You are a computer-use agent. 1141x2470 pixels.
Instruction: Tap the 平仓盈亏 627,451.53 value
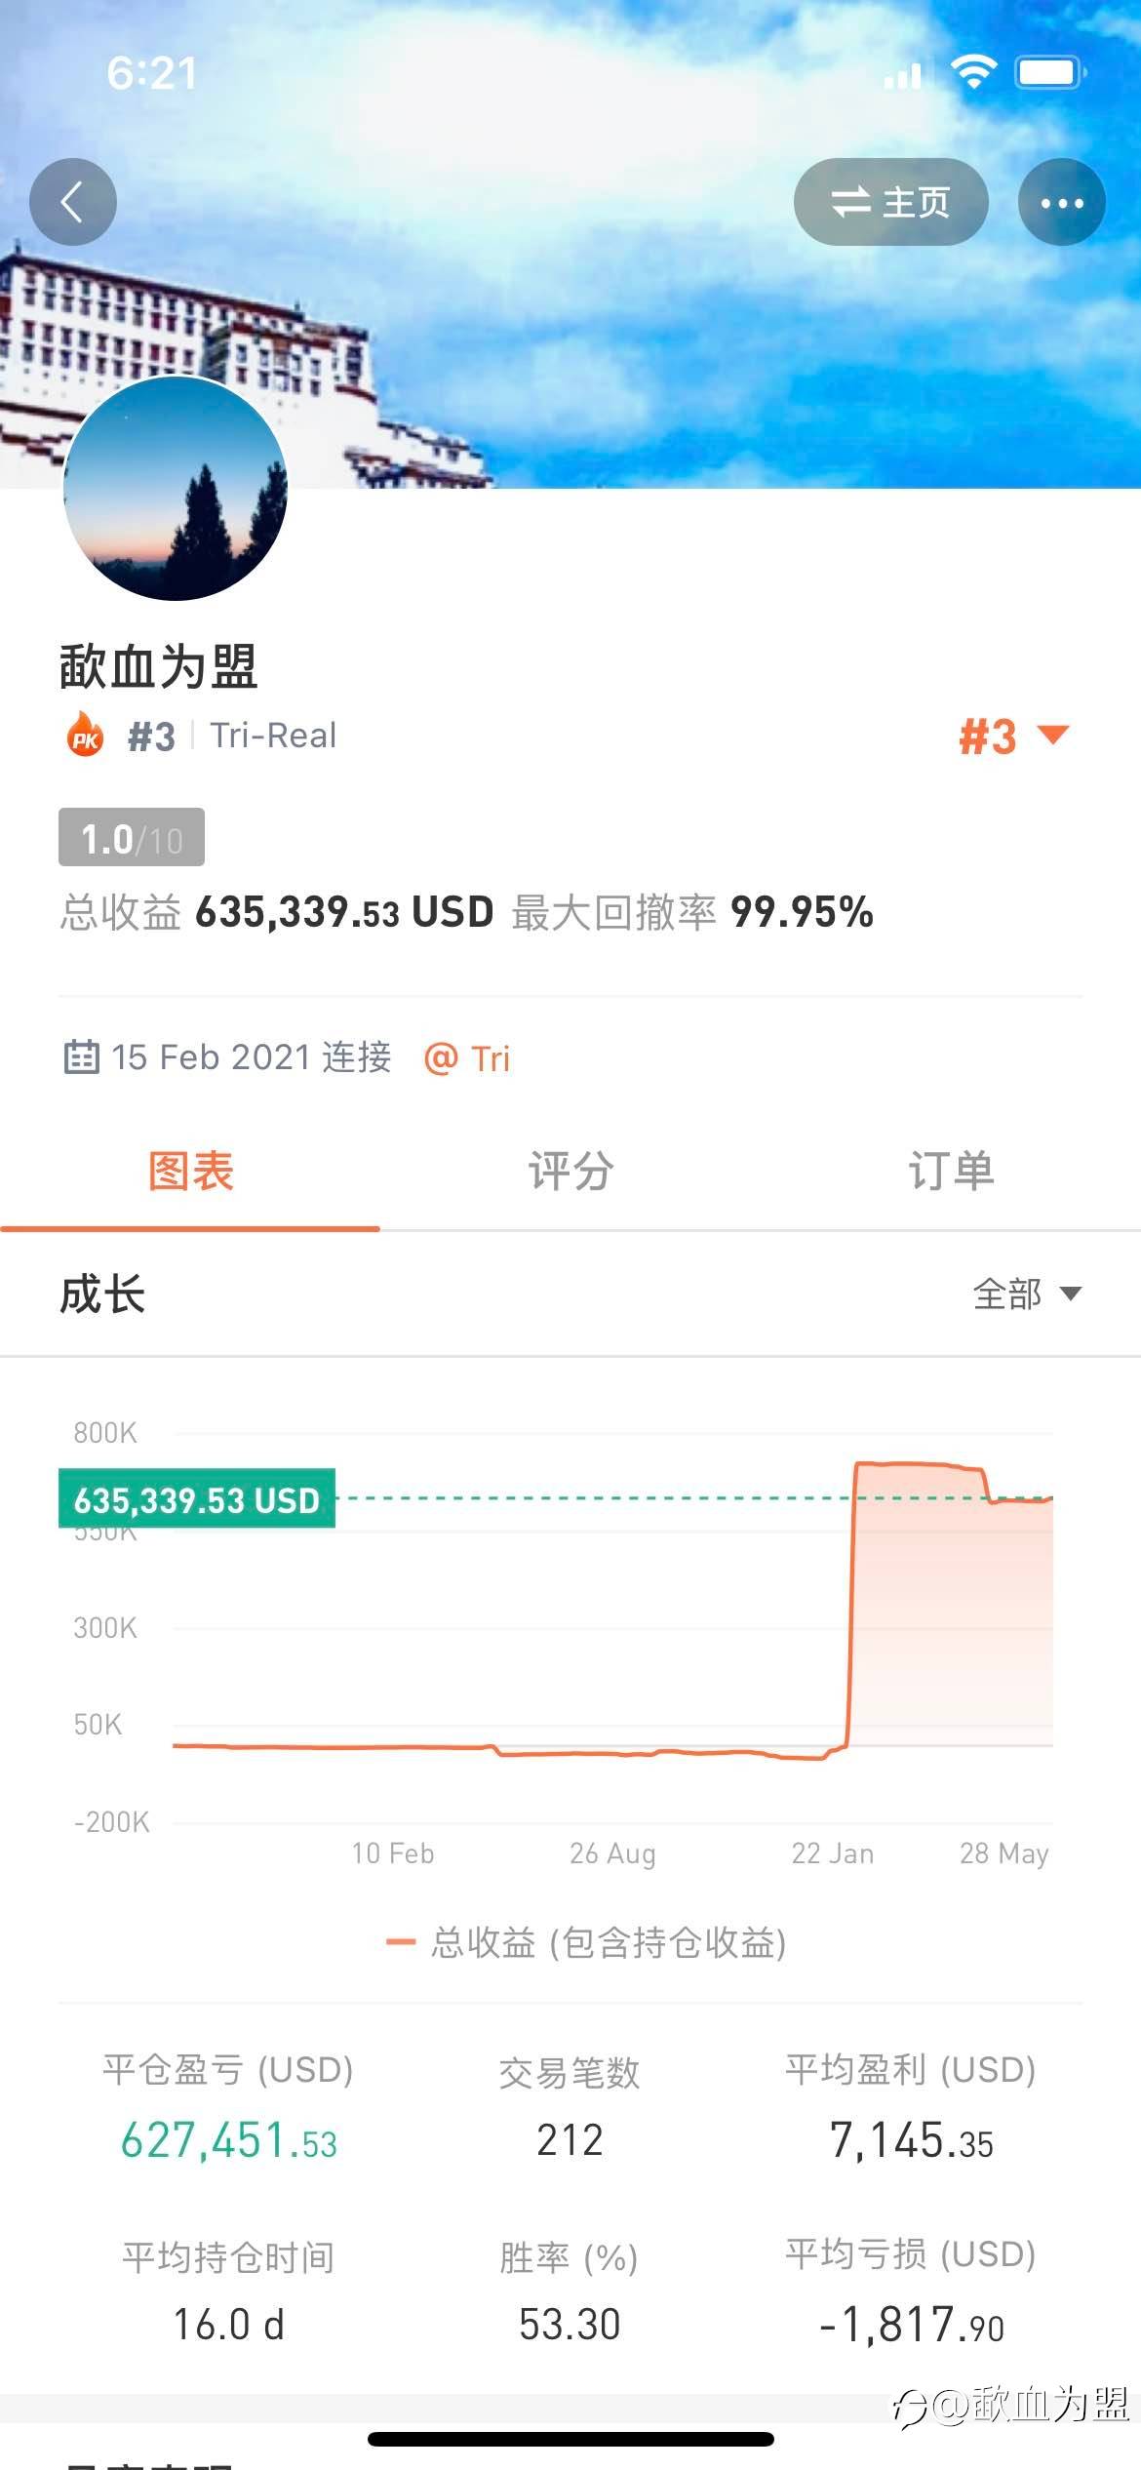click(228, 2140)
